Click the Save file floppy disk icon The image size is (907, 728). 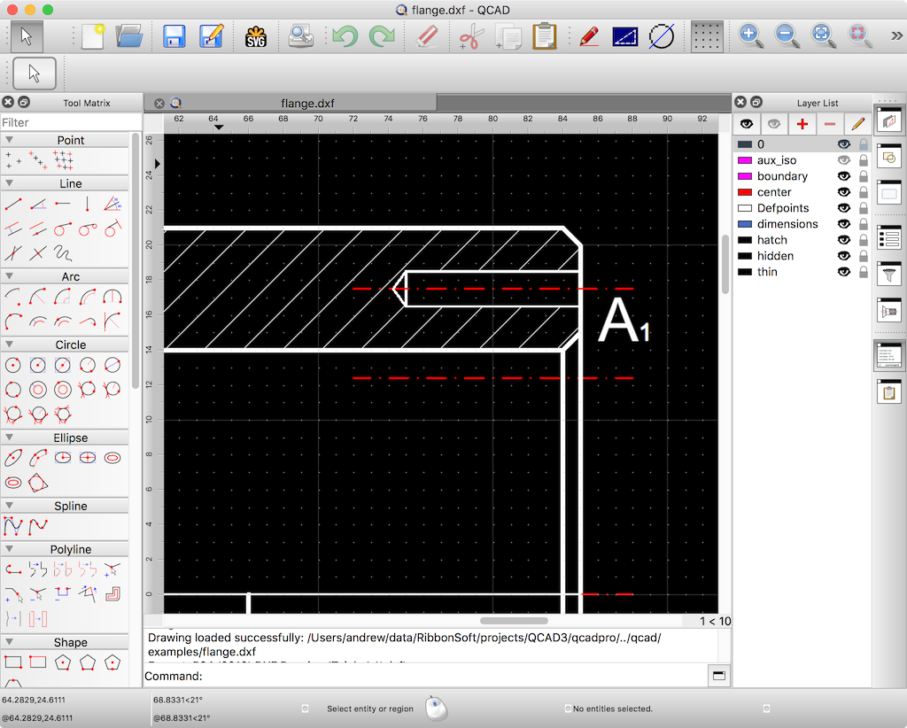coord(174,36)
